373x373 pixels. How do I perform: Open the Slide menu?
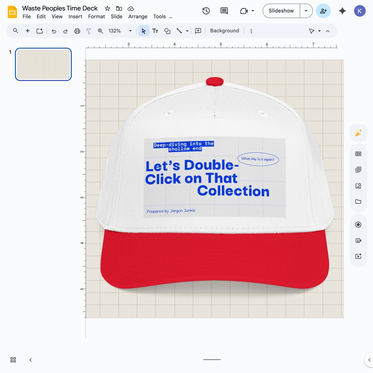[x=116, y=17]
